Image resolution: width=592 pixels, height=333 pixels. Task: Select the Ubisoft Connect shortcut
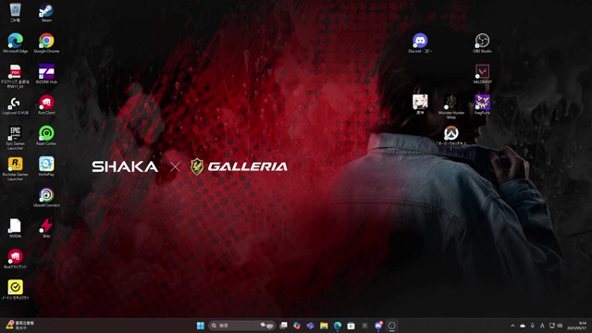pyautogui.click(x=46, y=197)
